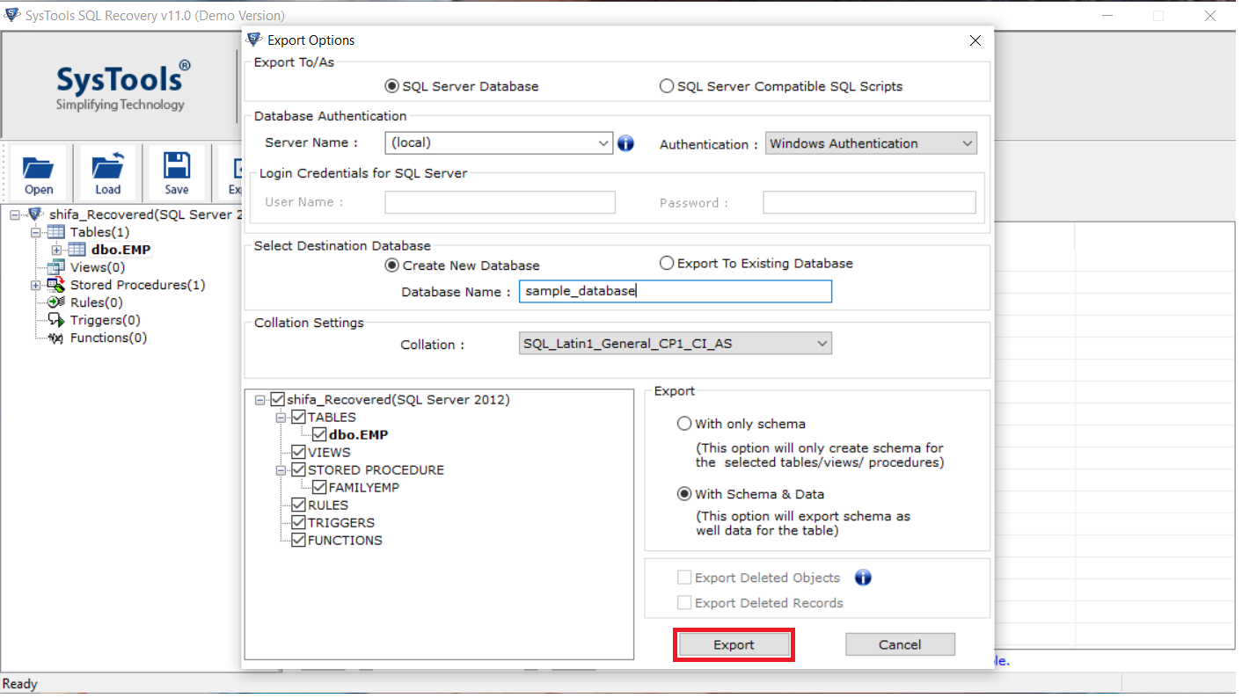
Task: Toggle the FUNCTIONS checkbox
Action: (299, 541)
